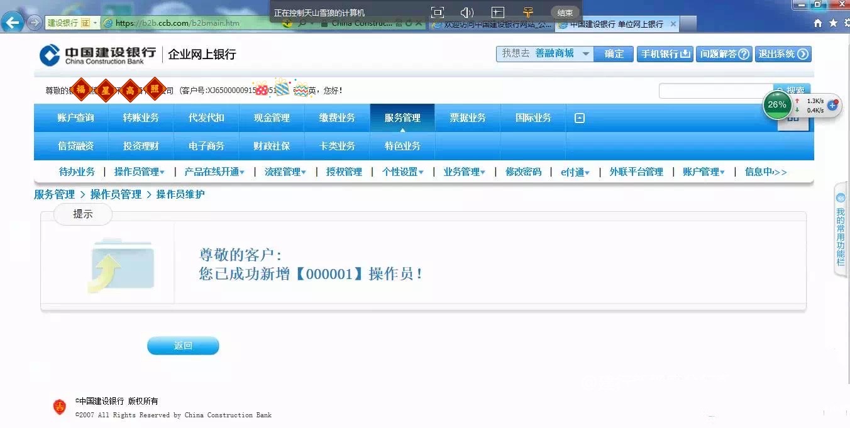Collapse the 我的常用功能栏 side panel arrow

point(841,198)
